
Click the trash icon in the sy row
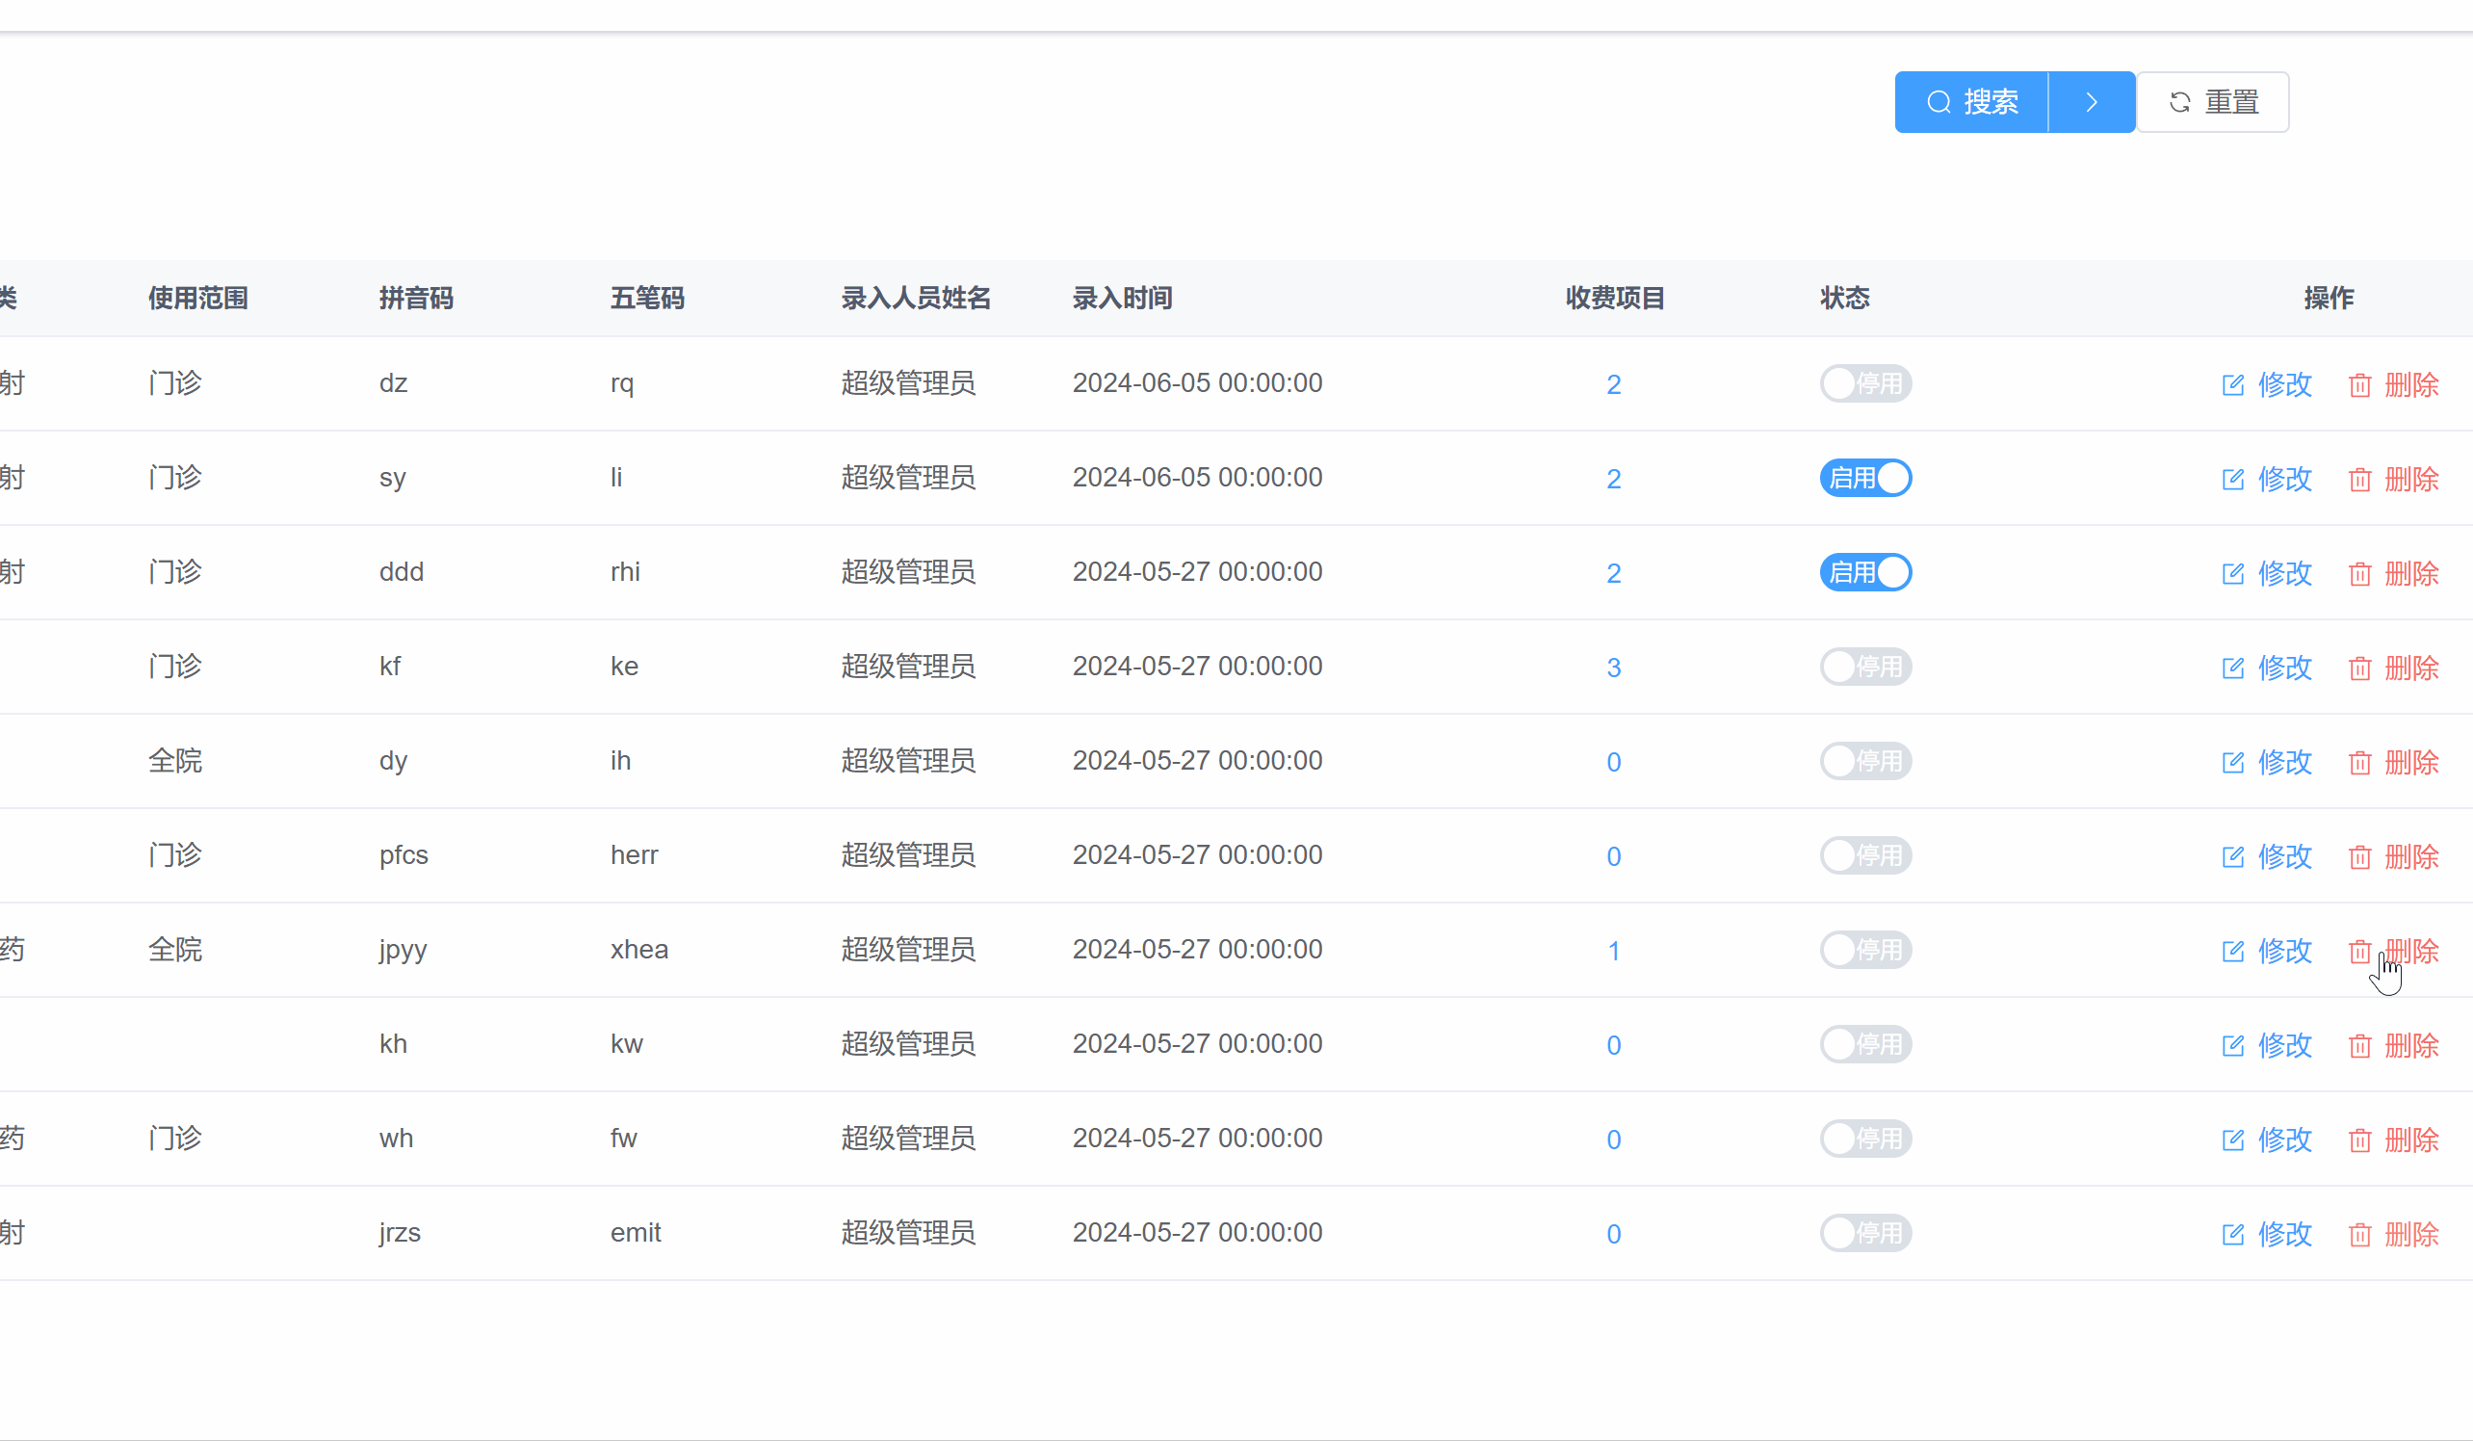pos(2359,479)
